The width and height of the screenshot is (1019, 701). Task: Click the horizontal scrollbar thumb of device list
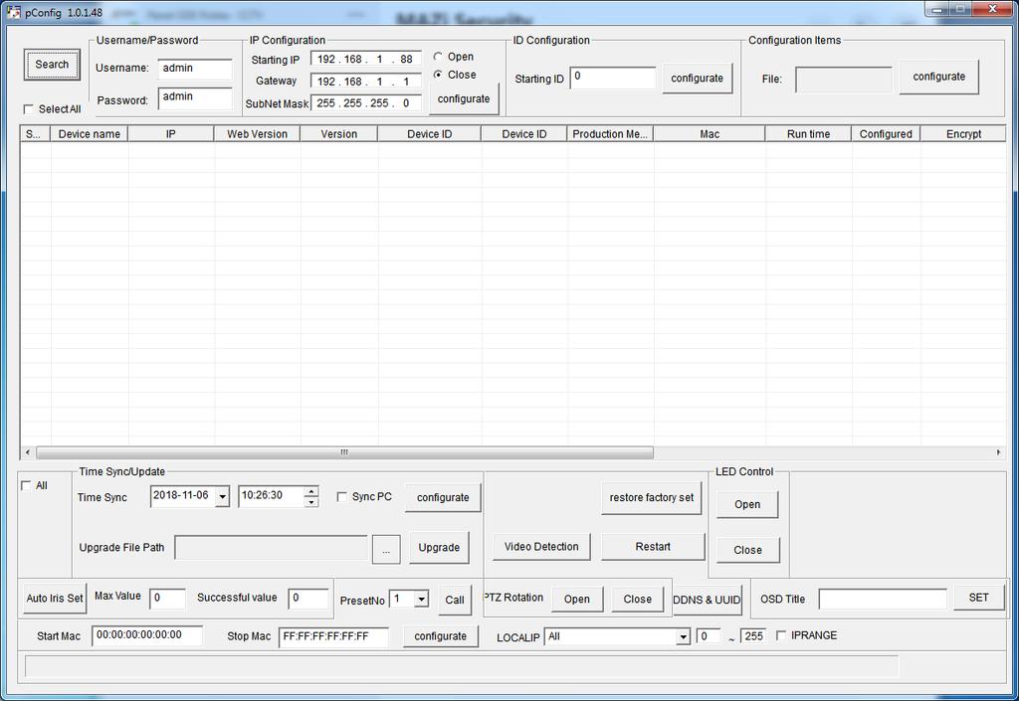344,452
